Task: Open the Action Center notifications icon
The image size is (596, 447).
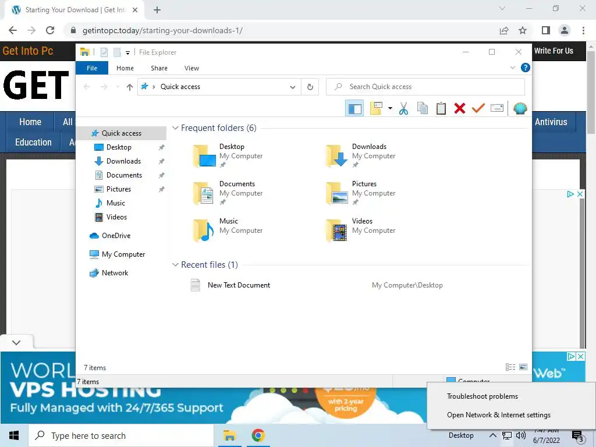Action: (577, 436)
